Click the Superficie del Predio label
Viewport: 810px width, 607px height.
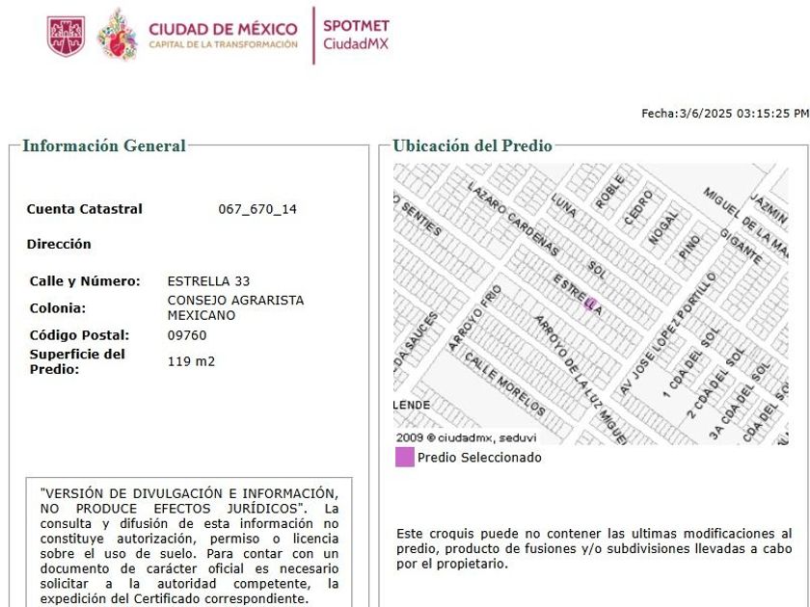click(77, 361)
